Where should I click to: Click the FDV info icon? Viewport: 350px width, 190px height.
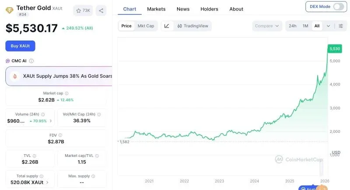[x=60, y=135]
